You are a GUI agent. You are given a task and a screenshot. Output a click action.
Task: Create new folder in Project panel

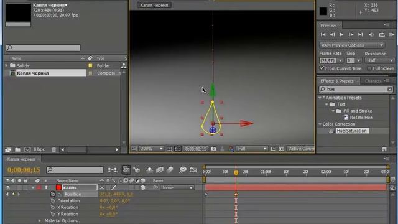coord(17,149)
